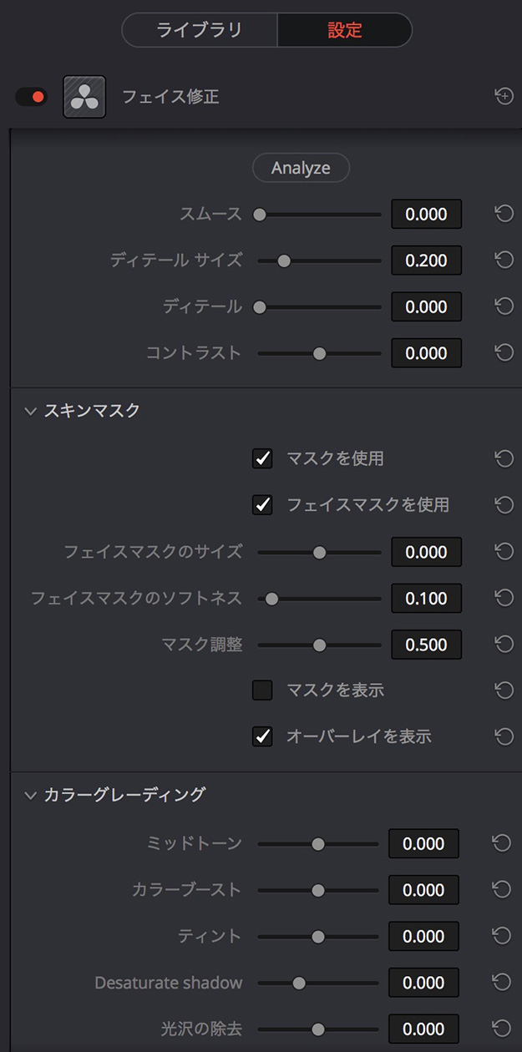Screen dimensions: 522x1052
Task: Reset the 光沢の除去 parameter
Action: tap(501, 1028)
